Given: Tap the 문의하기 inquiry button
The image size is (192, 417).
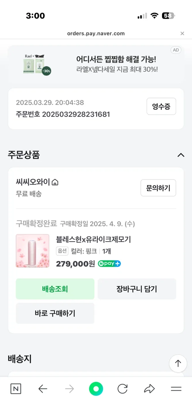Looking at the screenshot, I should (158, 188).
